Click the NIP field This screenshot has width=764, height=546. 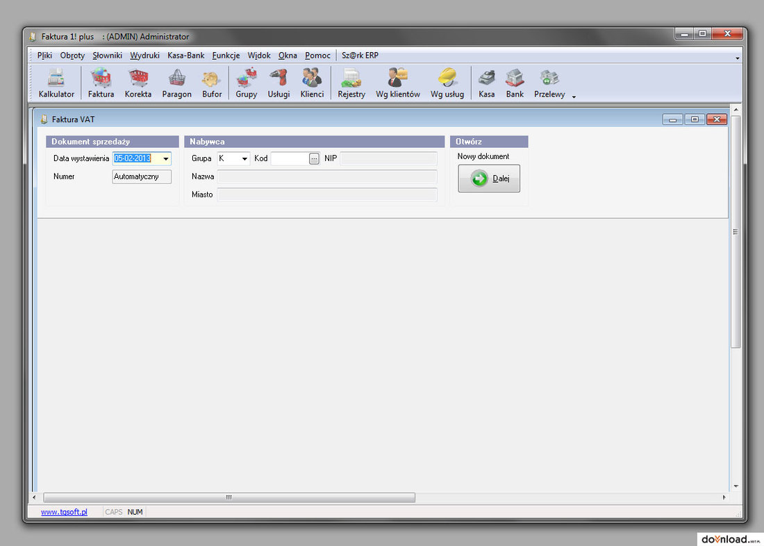388,158
